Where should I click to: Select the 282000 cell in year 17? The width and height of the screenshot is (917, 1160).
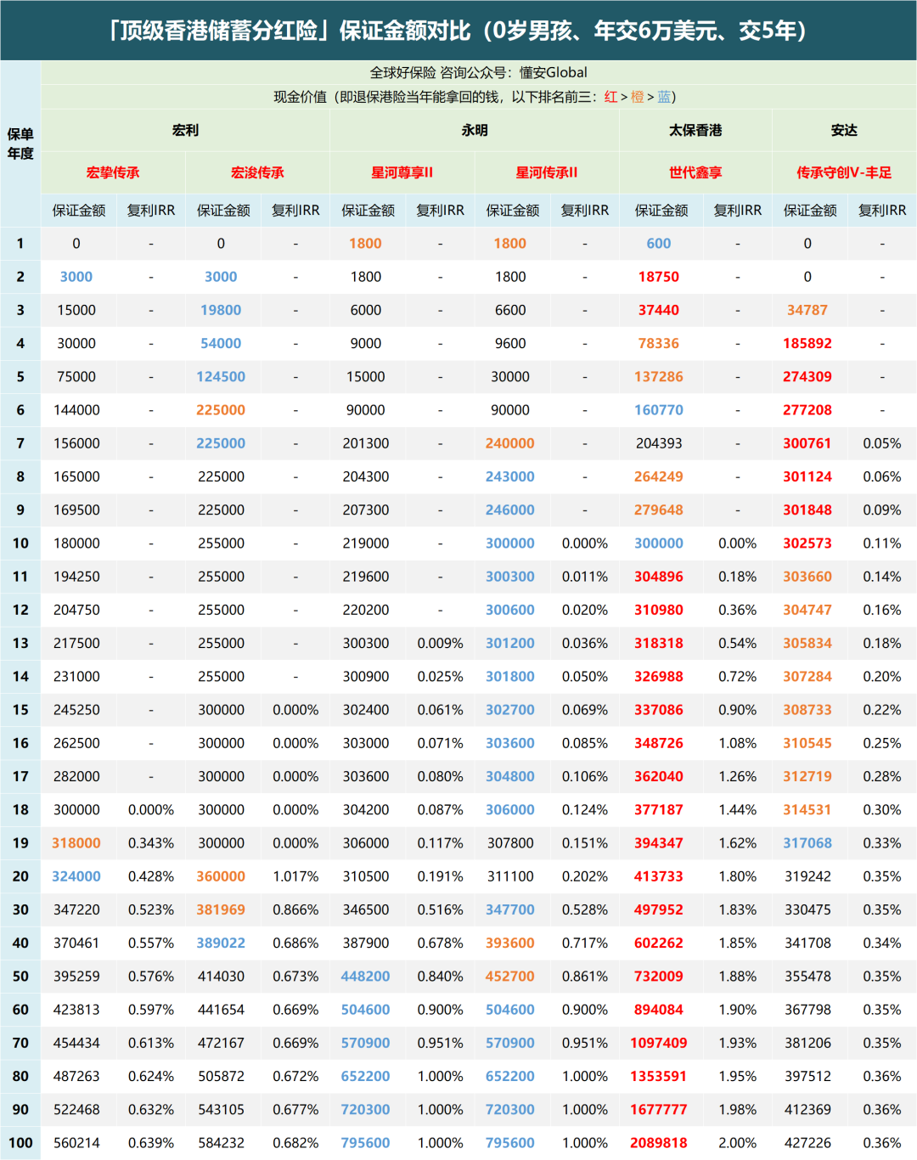click(x=76, y=776)
